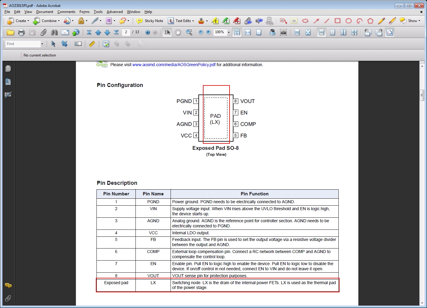Expand the zoom percentage dropdown
Screen dimensions: 427x308
[229, 32]
